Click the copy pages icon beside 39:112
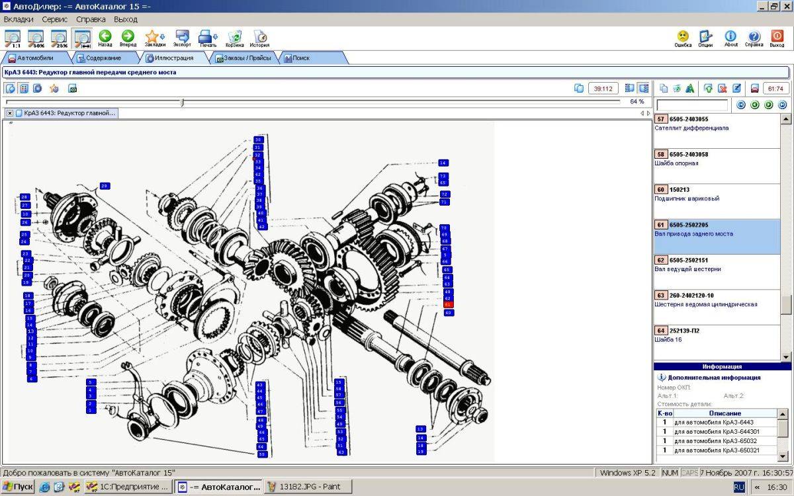 pos(579,88)
